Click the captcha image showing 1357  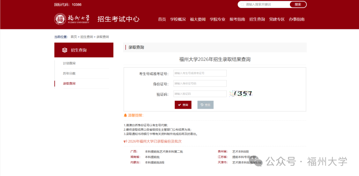[x=241, y=93]
